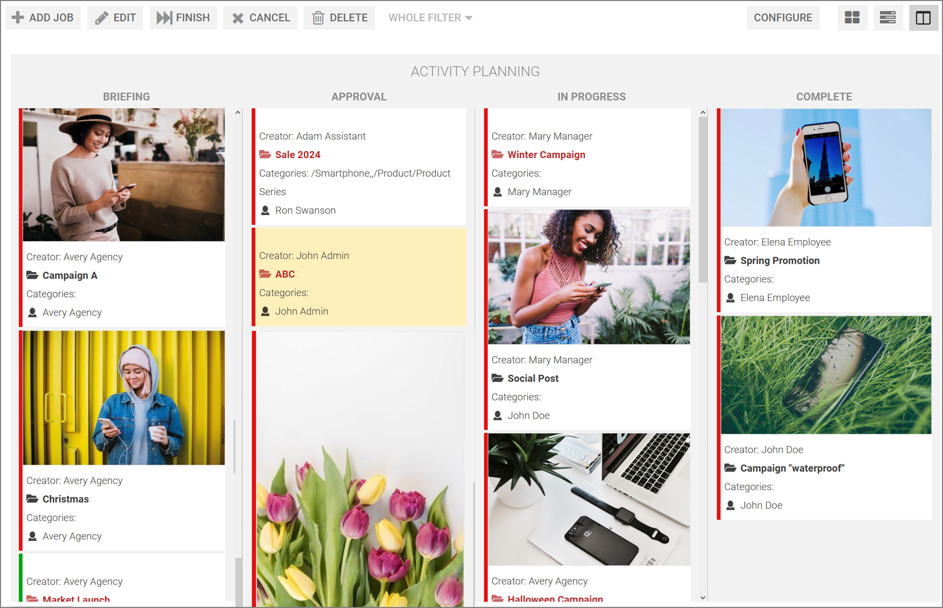Open the Sale 2024 job title
Viewport: 943px width, 608px height.
point(297,154)
